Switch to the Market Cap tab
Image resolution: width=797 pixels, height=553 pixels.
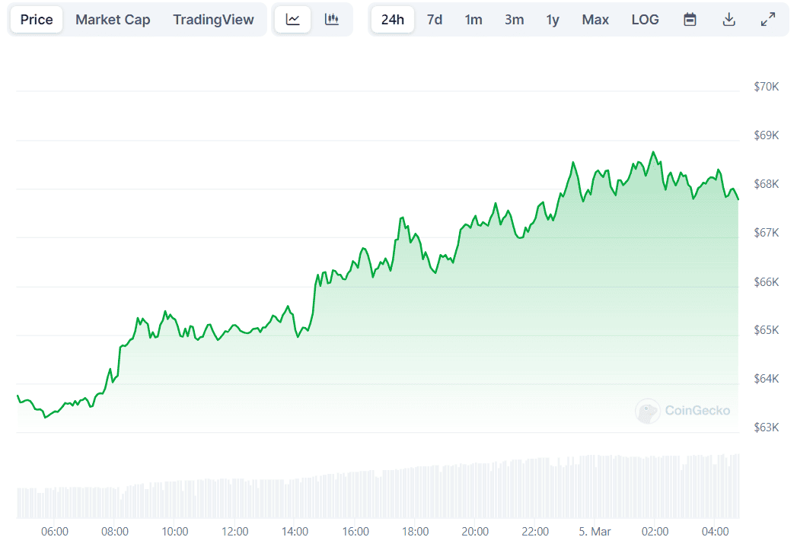(113, 20)
